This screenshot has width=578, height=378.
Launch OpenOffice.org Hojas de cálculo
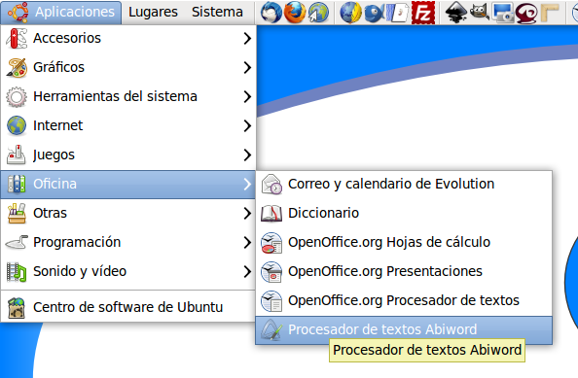404,242
